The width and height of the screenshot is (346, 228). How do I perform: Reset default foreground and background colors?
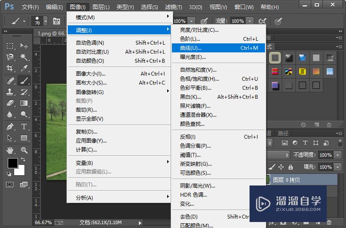(x=9, y=174)
